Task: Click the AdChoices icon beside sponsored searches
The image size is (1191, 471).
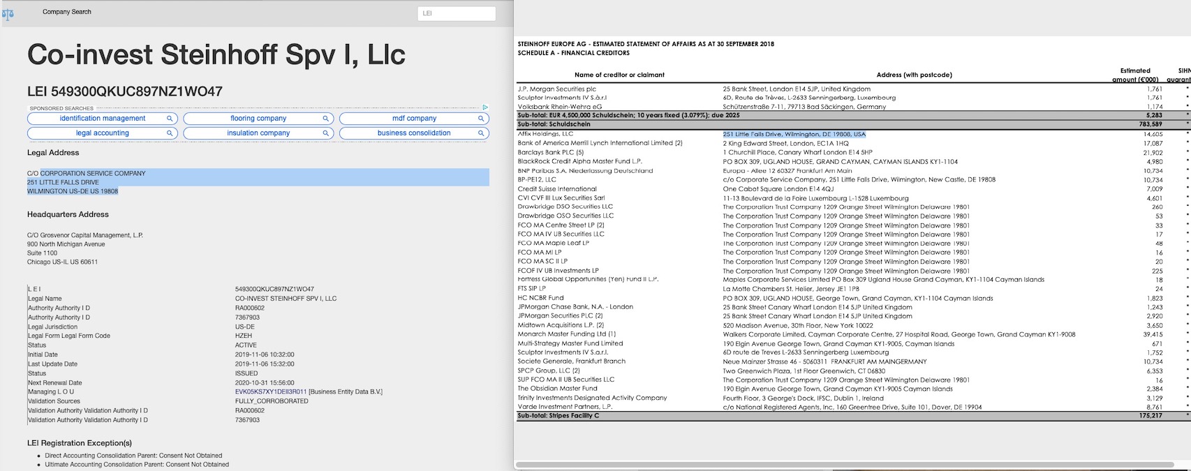Action: (485, 107)
